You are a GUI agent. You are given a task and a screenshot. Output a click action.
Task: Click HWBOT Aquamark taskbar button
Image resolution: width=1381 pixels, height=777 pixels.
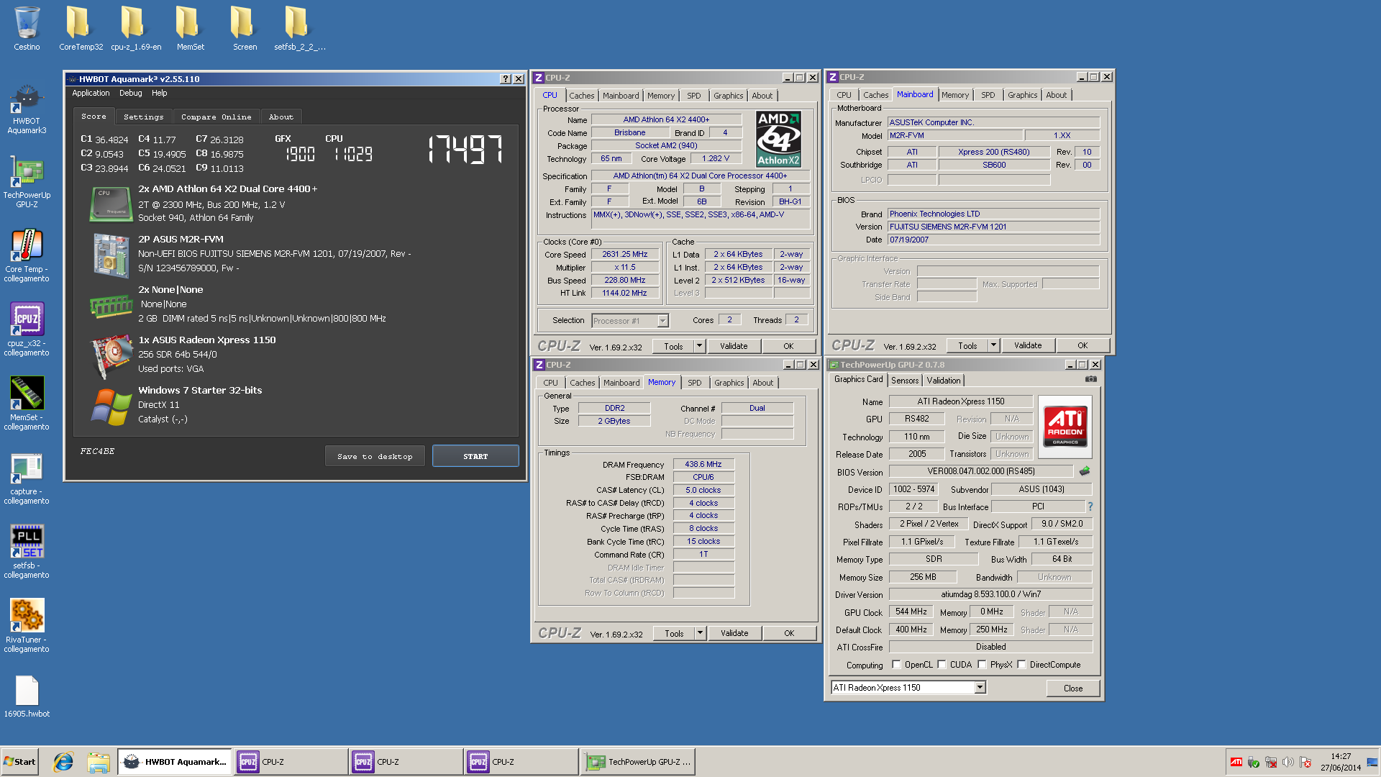click(175, 762)
